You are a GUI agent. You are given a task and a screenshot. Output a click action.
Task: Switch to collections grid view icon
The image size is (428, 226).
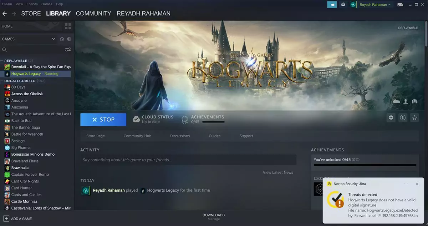[68, 26]
